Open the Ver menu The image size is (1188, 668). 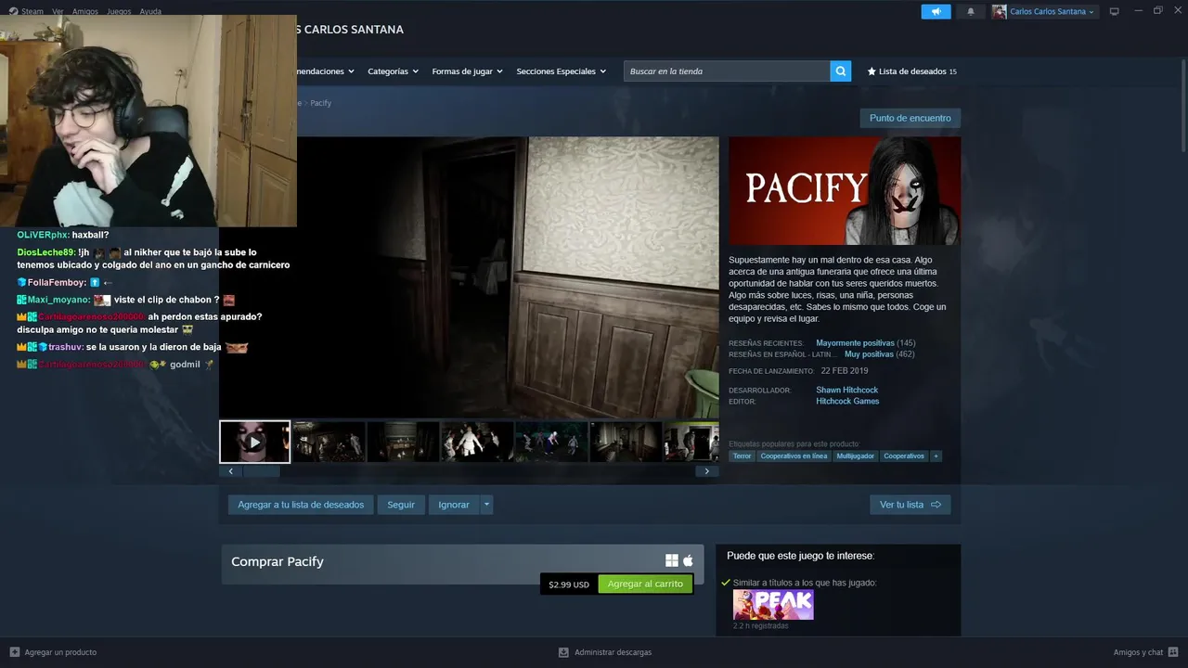coord(58,11)
